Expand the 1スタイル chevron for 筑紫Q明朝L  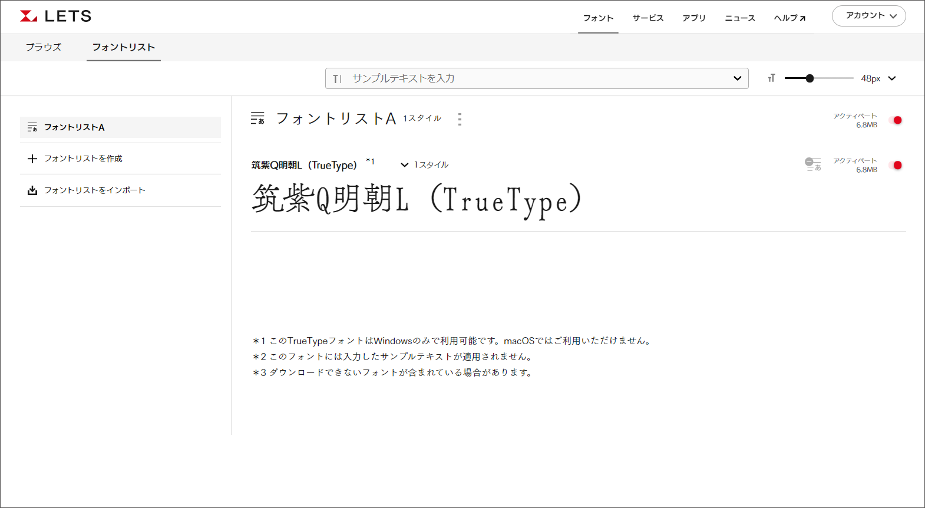coord(405,165)
